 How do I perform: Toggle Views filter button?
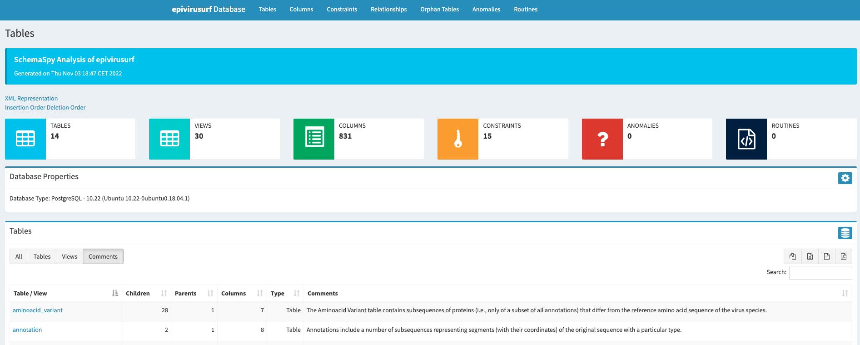coord(70,256)
